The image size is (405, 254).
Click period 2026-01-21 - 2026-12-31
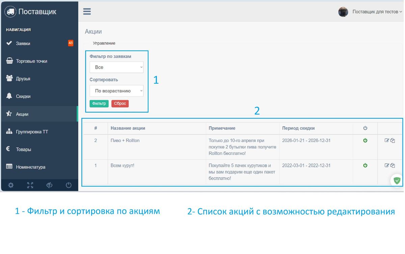pyautogui.click(x=306, y=140)
